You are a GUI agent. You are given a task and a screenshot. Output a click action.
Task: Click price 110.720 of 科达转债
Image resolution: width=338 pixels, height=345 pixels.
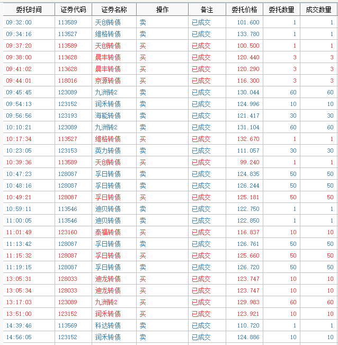(248, 325)
